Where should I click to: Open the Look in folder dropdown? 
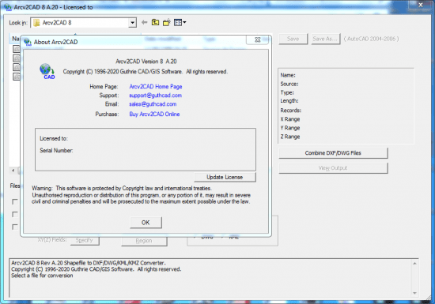point(132,23)
